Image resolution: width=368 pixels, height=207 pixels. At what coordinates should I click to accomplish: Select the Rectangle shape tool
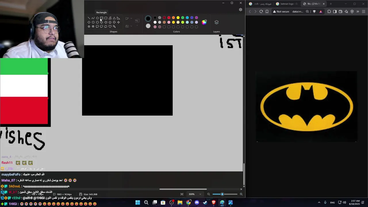pos(101,18)
